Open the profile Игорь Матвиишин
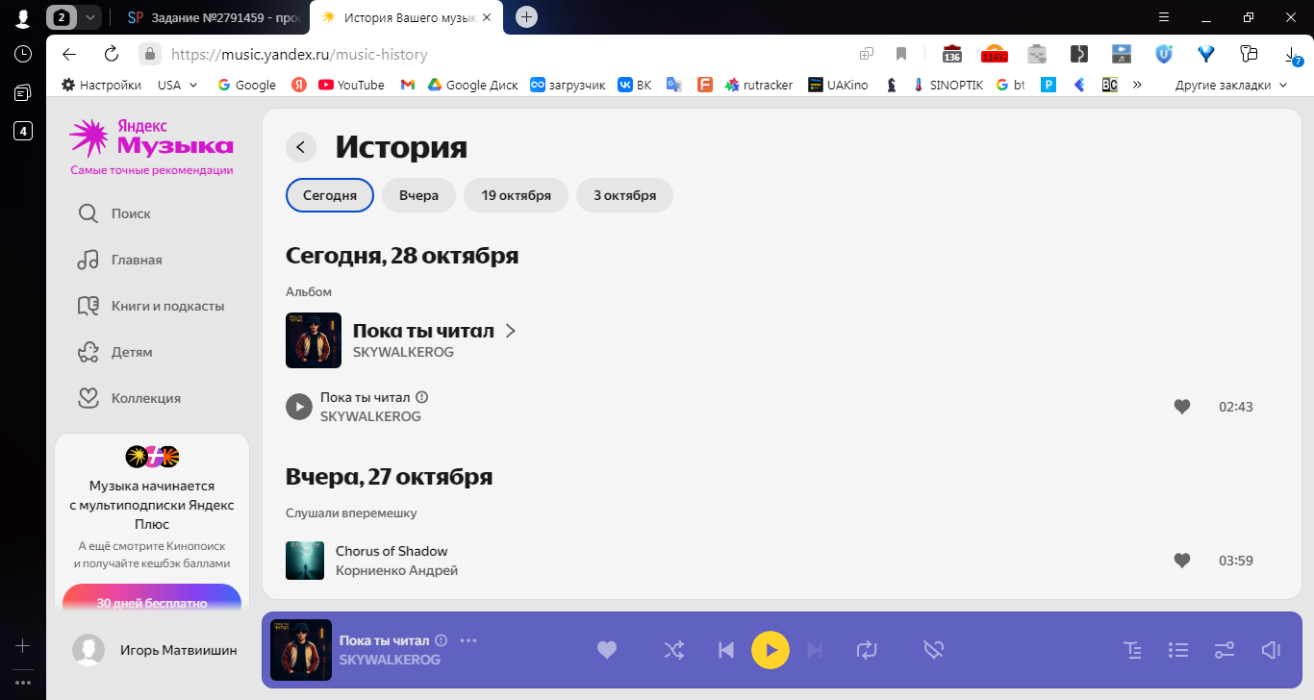This screenshot has width=1314, height=700. pyautogui.click(x=154, y=650)
